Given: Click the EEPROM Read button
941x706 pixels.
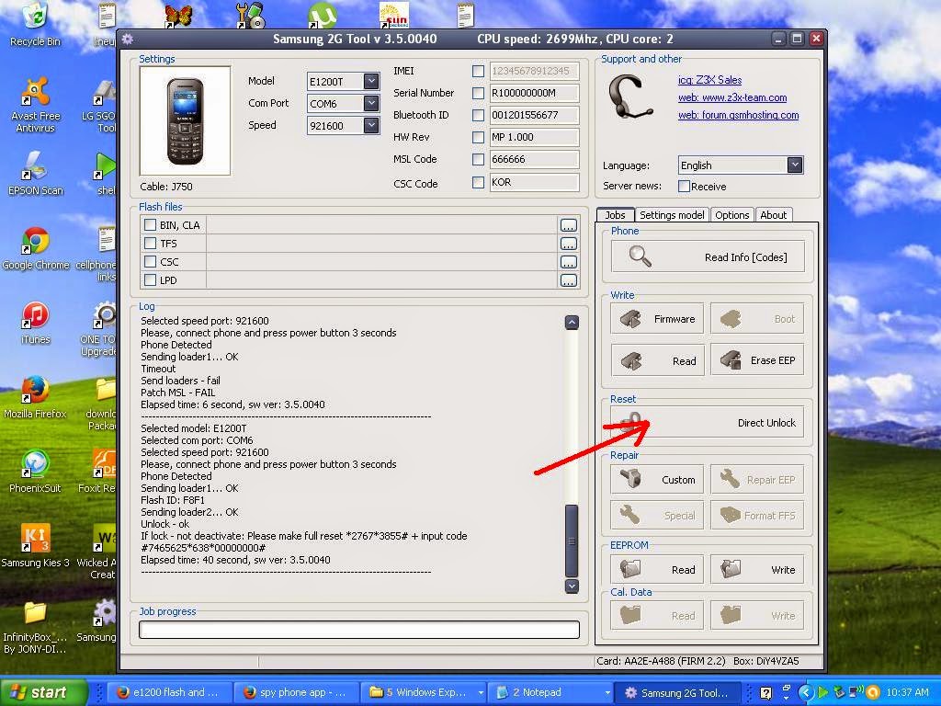Looking at the screenshot, I should (657, 569).
